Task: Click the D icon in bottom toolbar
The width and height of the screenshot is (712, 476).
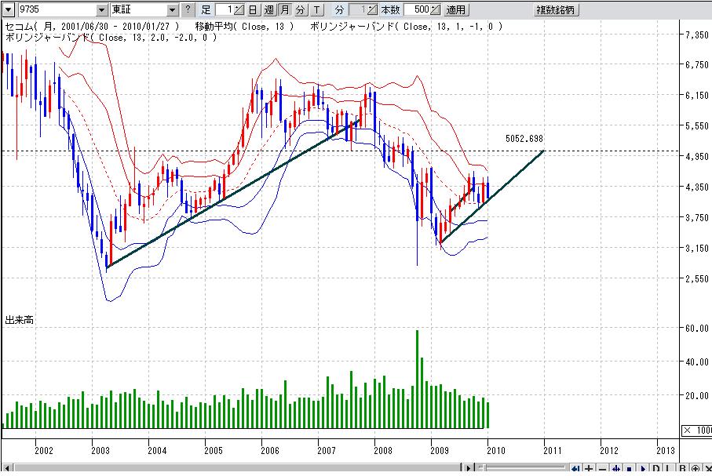Action: [x=655, y=469]
